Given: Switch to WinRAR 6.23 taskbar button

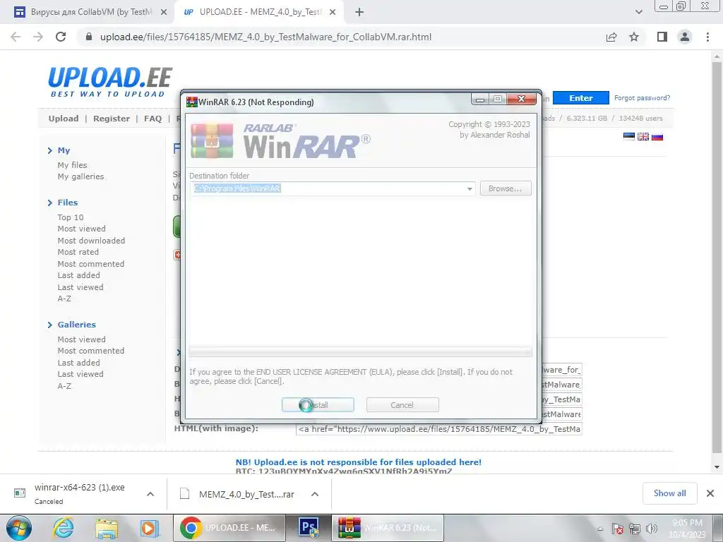Looking at the screenshot, I should click(388, 528).
